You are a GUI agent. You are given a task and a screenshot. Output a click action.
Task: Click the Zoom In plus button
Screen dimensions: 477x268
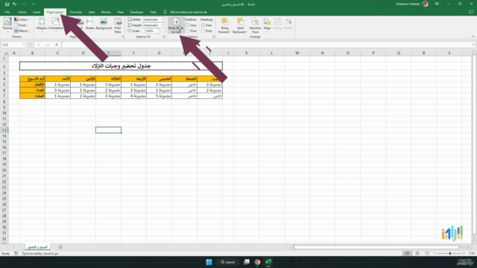(x=464, y=253)
